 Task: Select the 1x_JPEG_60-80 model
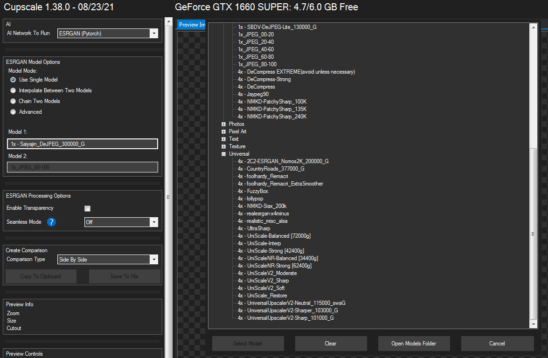coord(256,57)
